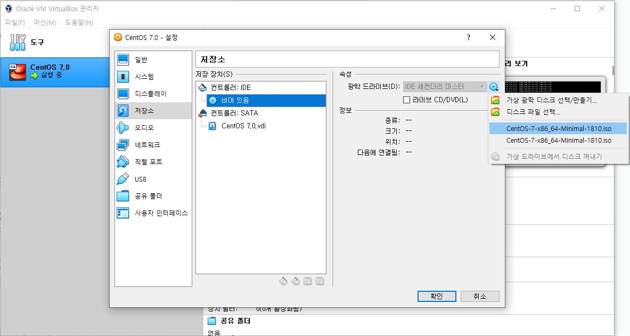
Task: Click the remove controller icon below storage tree
Action: [x=296, y=281]
